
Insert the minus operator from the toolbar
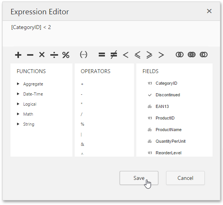click(x=30, y=55)
